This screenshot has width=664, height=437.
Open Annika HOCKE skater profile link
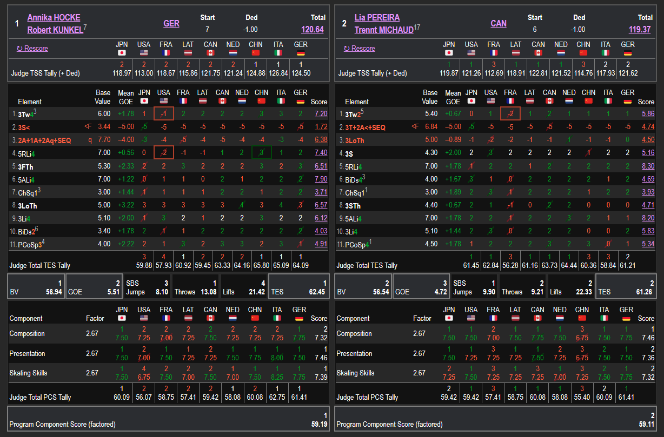pos(54,18)
